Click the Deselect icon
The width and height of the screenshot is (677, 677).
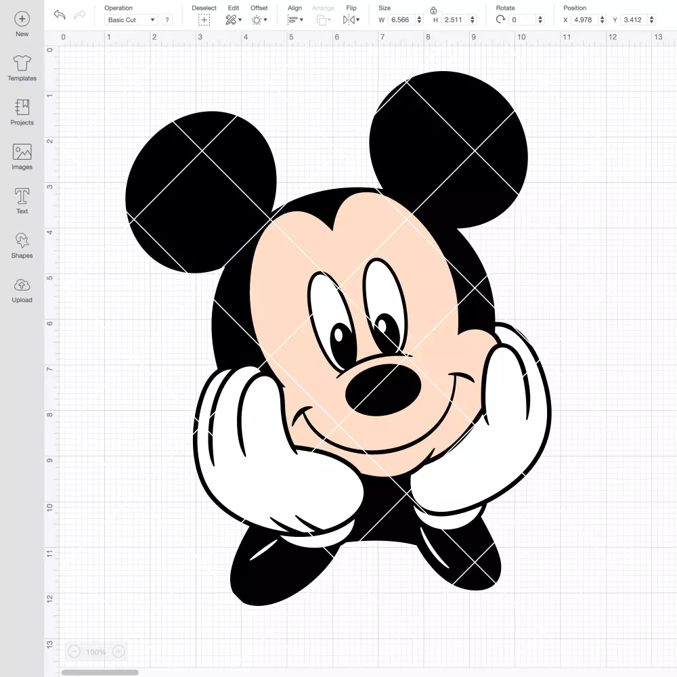click(x=204, y=20)
